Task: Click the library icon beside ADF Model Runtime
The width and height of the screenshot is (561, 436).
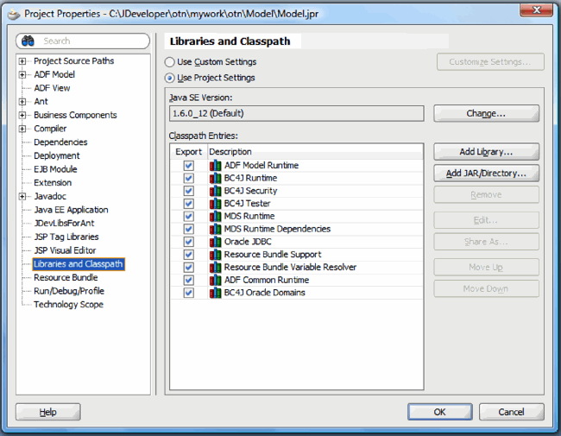Action: (x=216, y=166)
